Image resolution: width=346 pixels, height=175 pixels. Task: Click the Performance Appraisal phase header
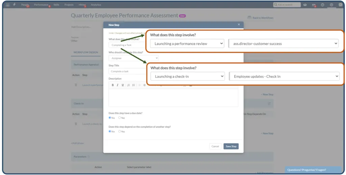(x=88, y=65)
